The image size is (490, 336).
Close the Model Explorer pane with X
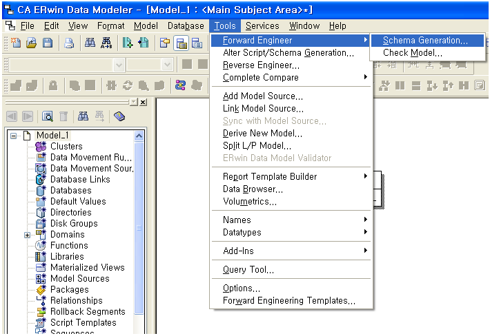pos(143,102)
